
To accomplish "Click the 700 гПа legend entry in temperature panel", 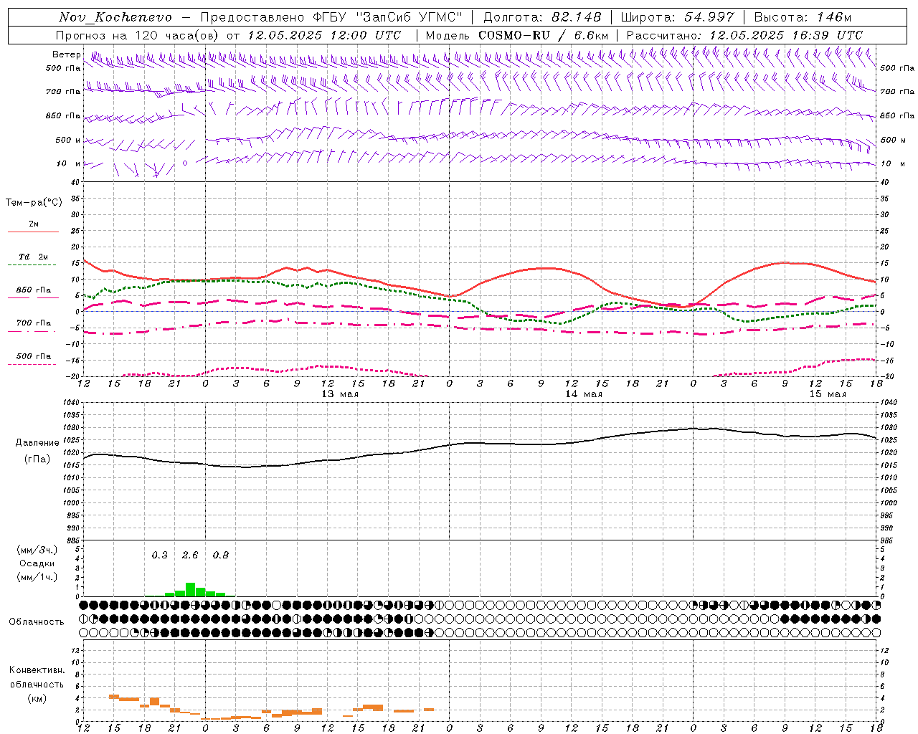I will [x=34, y=323].
